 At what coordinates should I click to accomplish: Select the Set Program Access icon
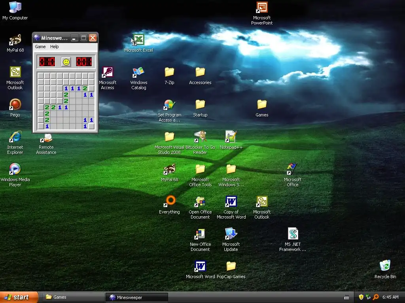[169, 110]
